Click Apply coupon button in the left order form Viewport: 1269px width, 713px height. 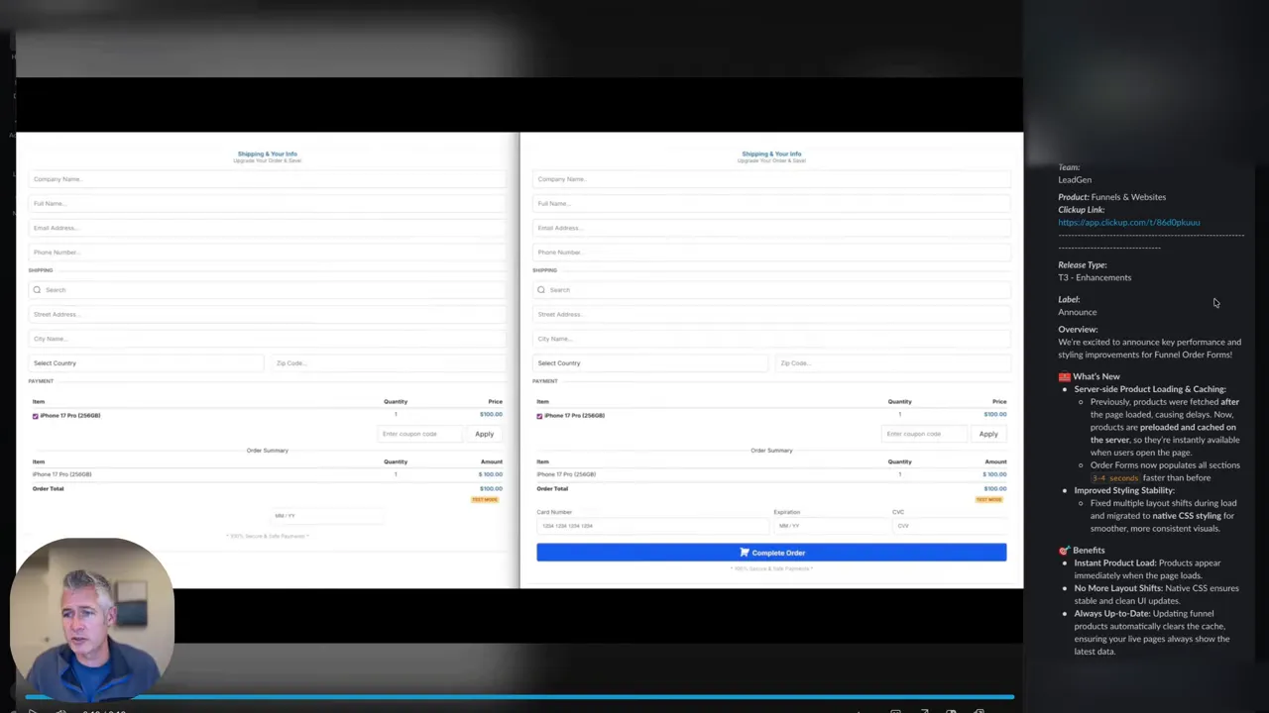click(484, 434)
